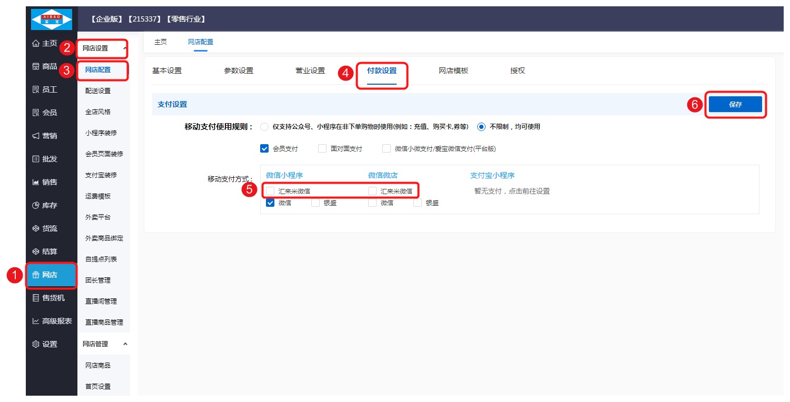Open 外卖商品绑定 in the submenu
The width and height of the screenshot is (790, 402).
pos(104,238)
